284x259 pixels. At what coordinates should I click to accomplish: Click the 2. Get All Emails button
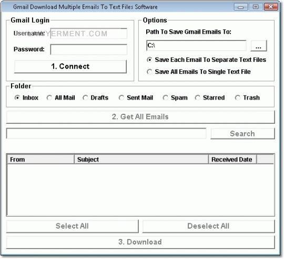coord(140,117)
